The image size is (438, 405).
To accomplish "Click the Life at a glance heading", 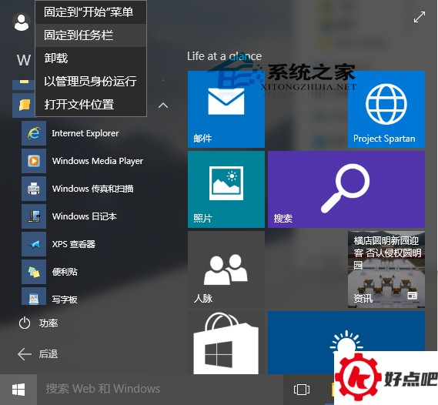I will 224,56.
